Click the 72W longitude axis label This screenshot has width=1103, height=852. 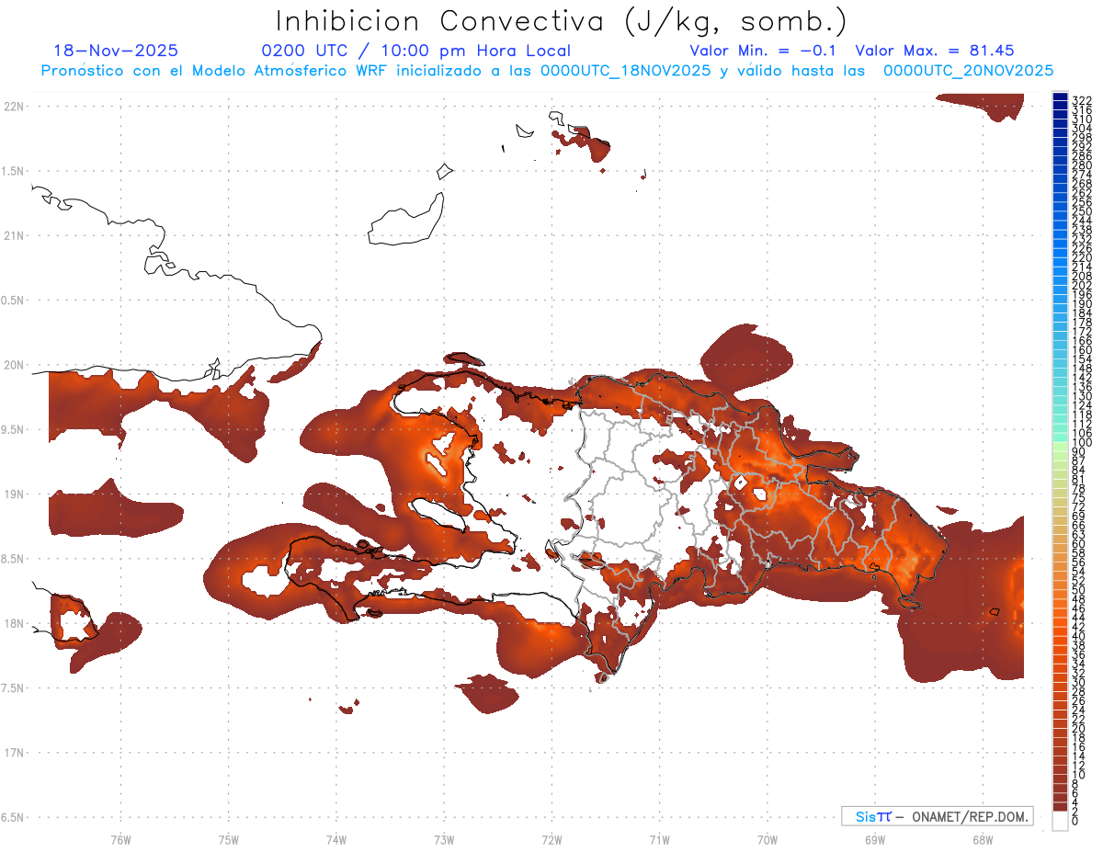(x=551, y=839)
